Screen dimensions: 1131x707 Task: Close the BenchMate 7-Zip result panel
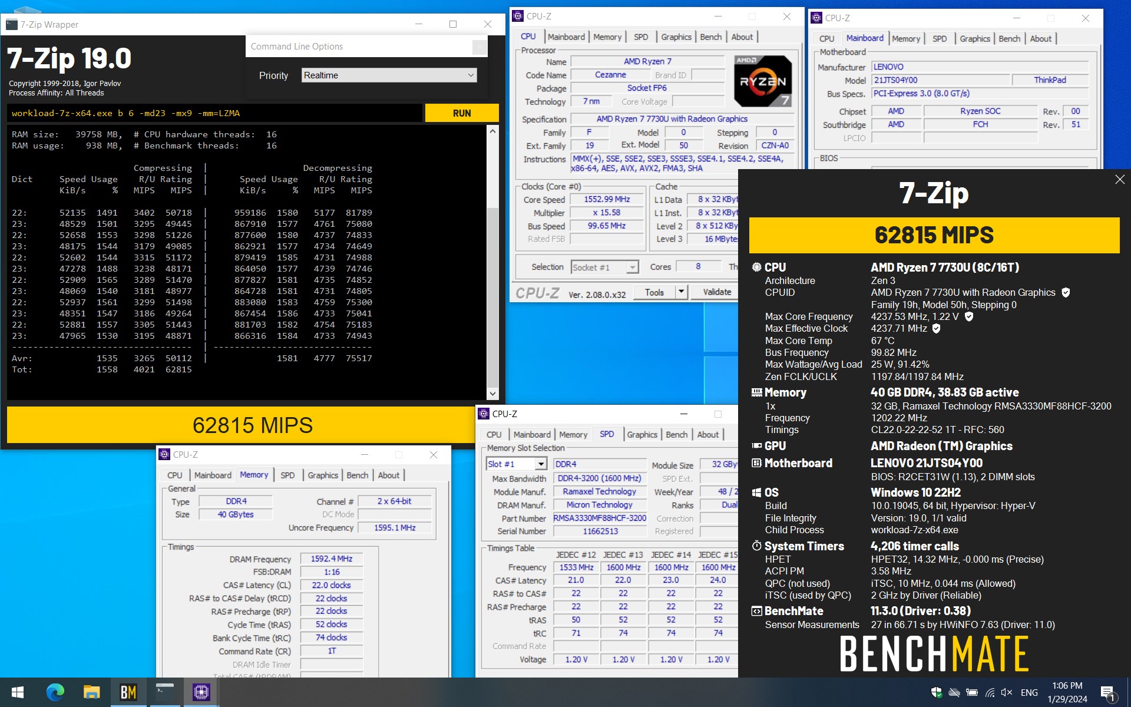(x=1119, y=180)
